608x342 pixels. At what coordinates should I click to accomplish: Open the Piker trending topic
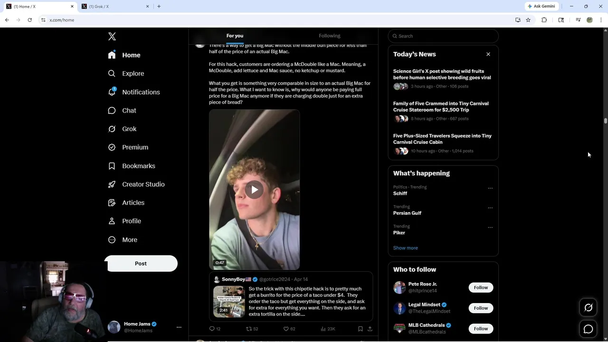click(x=399, y=233)
